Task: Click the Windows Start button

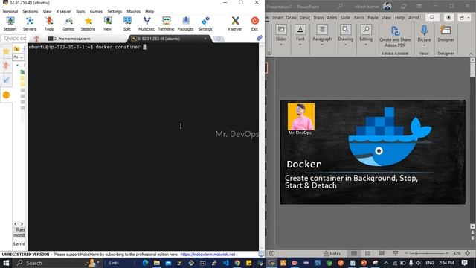Action: tap(6, 263)
